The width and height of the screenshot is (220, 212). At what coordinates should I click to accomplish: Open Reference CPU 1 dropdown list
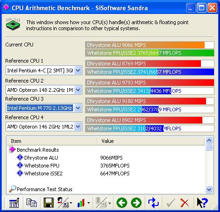pyautogui.click(x=78, y=71)
